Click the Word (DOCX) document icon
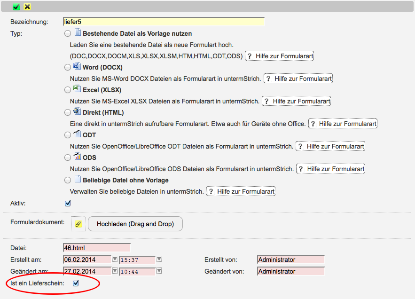This screenshot has width=415, height=299. (78, 67)
